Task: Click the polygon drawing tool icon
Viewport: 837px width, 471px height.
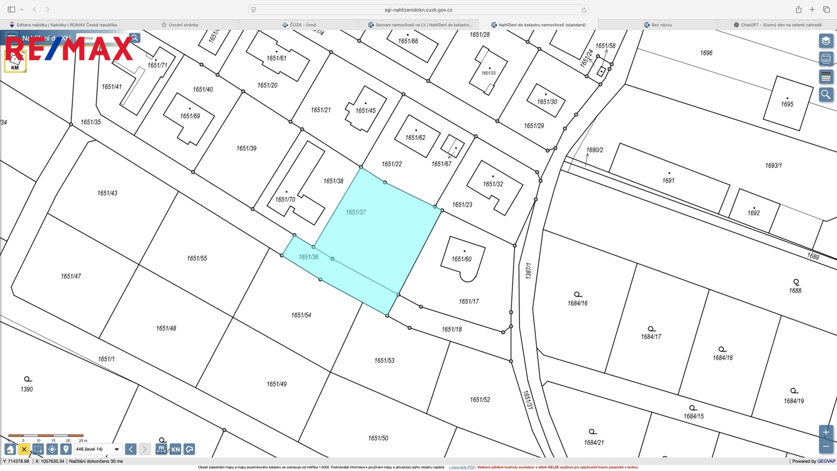Action: coord(189,449)
